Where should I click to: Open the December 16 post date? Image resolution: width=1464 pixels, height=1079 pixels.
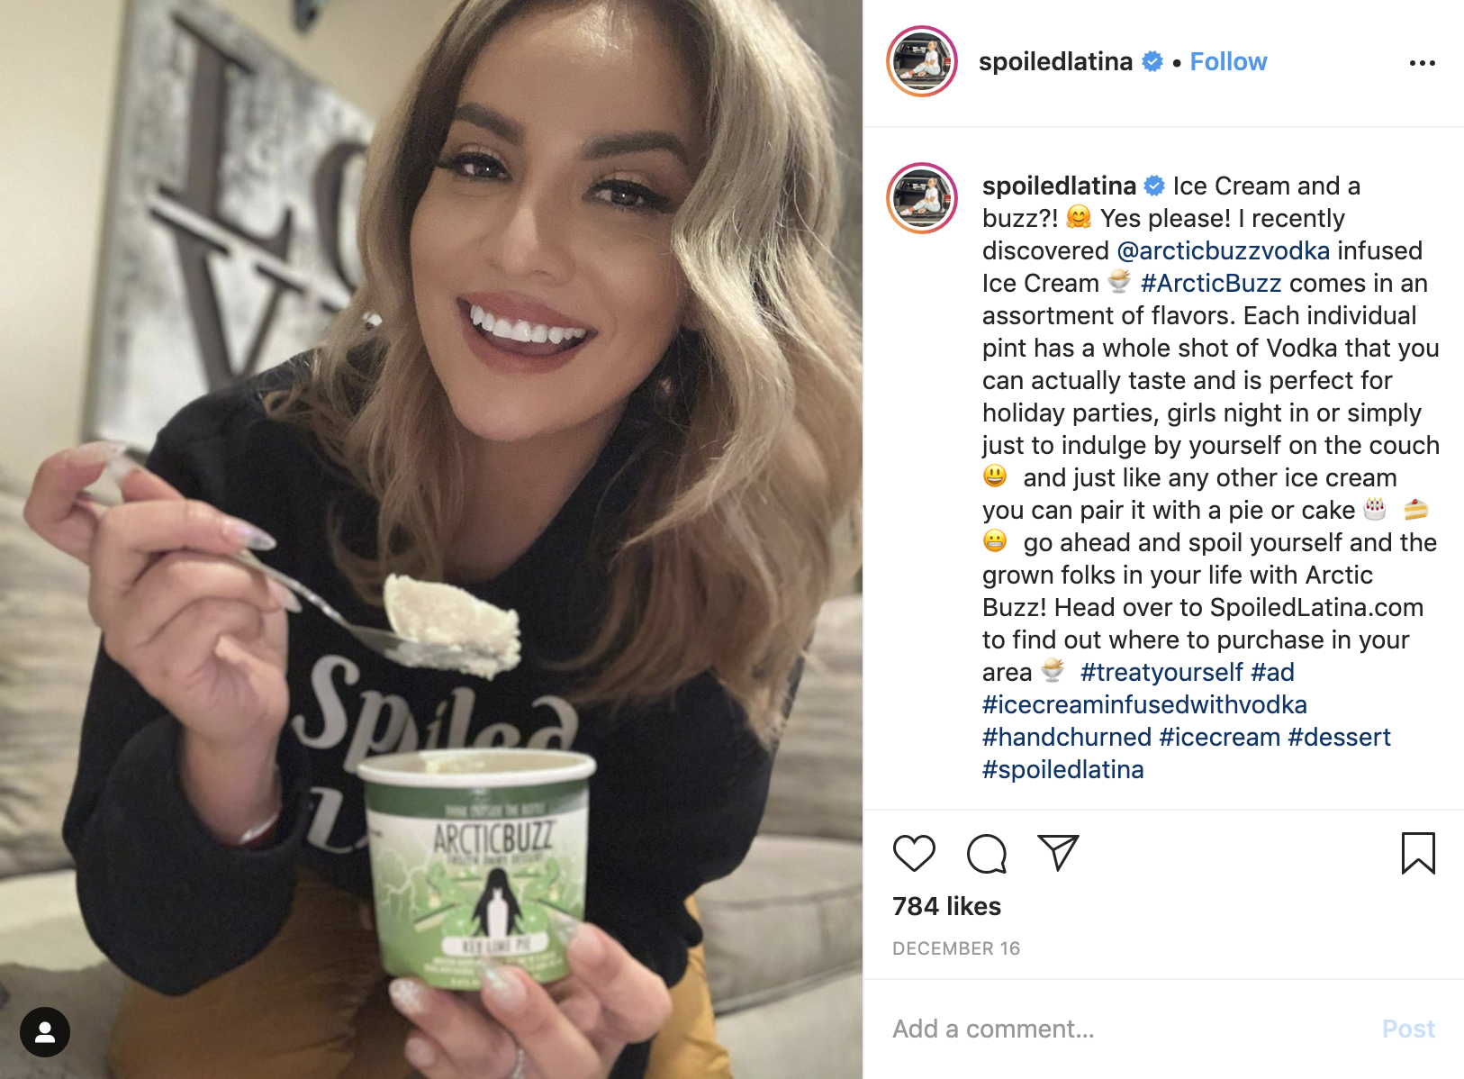point(956,948)
